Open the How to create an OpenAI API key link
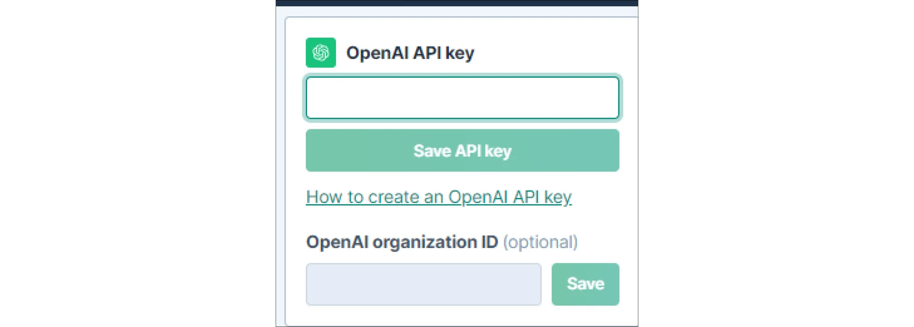Screen dimensions: 914x327 click(438, 197)
